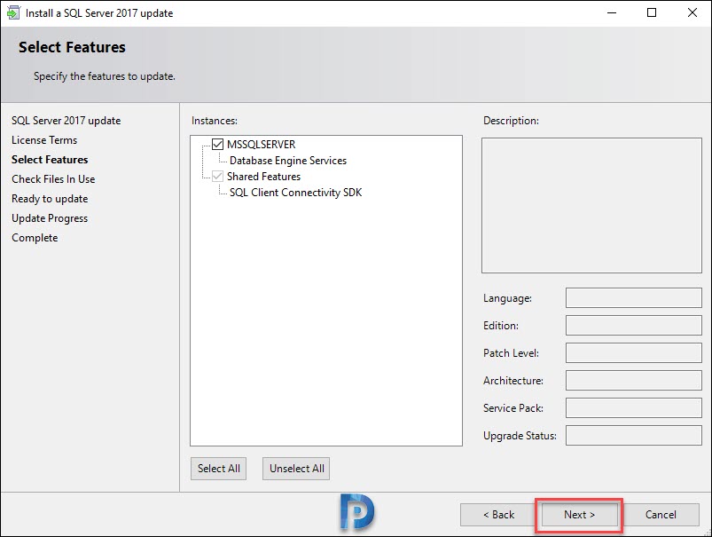Select SQL Client Connectivity SDK item
This screenshot has height=537, width=712.
pos(295,193)
